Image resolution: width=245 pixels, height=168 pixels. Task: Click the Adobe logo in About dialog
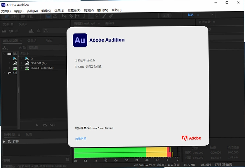point(191,138)
